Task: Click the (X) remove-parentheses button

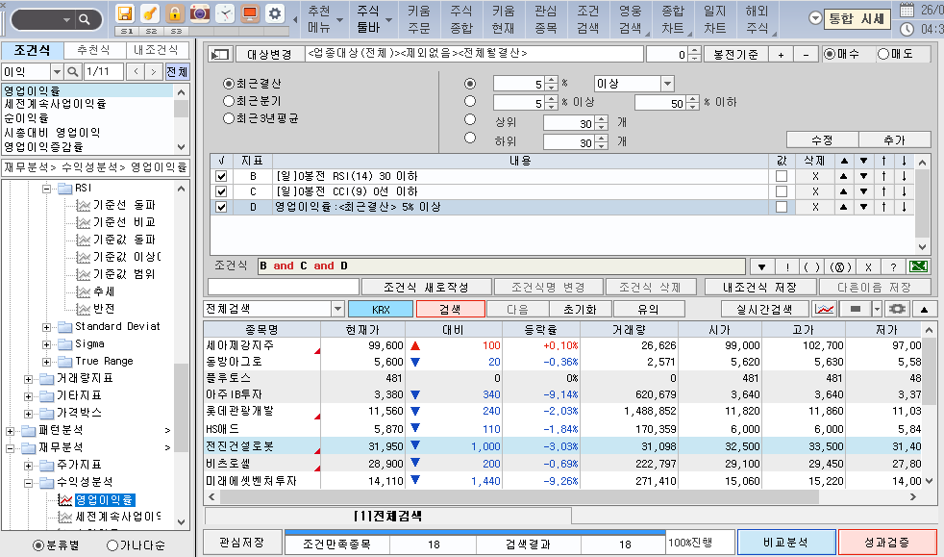Action: tap(840, 266)
